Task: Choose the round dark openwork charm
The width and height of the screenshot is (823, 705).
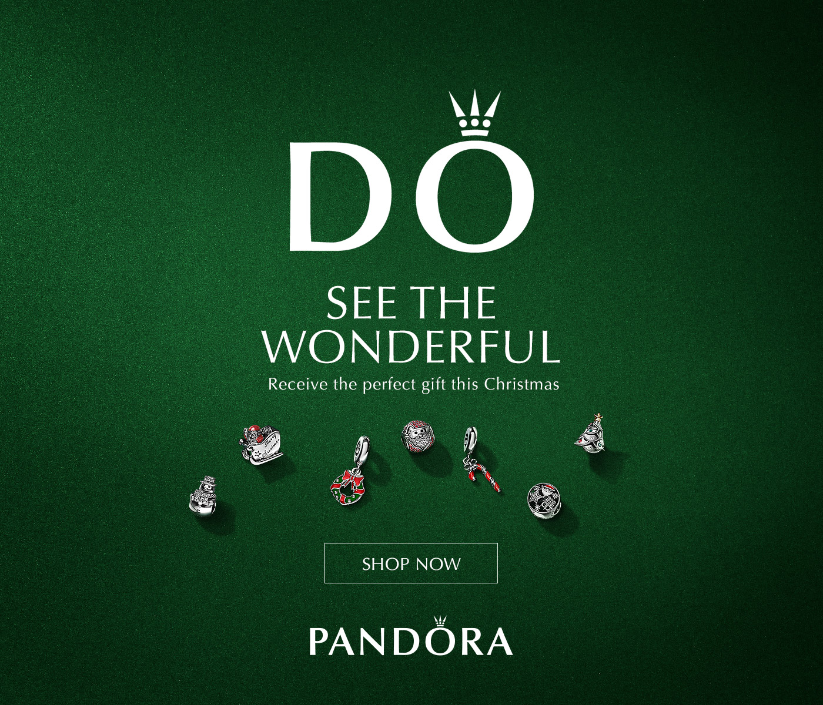Action: [x=544, y=501]
